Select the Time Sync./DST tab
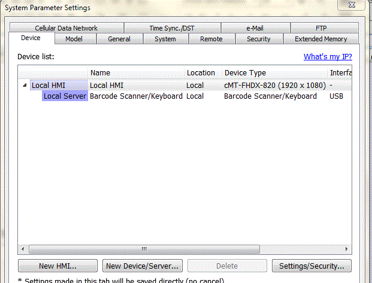This screenshot has height=283, width=372. (172, 28)
